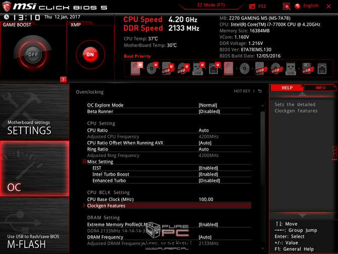Image resolution: width=338 pixels, height=254 pixels.
Task: Open OC Explore Mode Normal option list
Action: click(x=169, y=105)
